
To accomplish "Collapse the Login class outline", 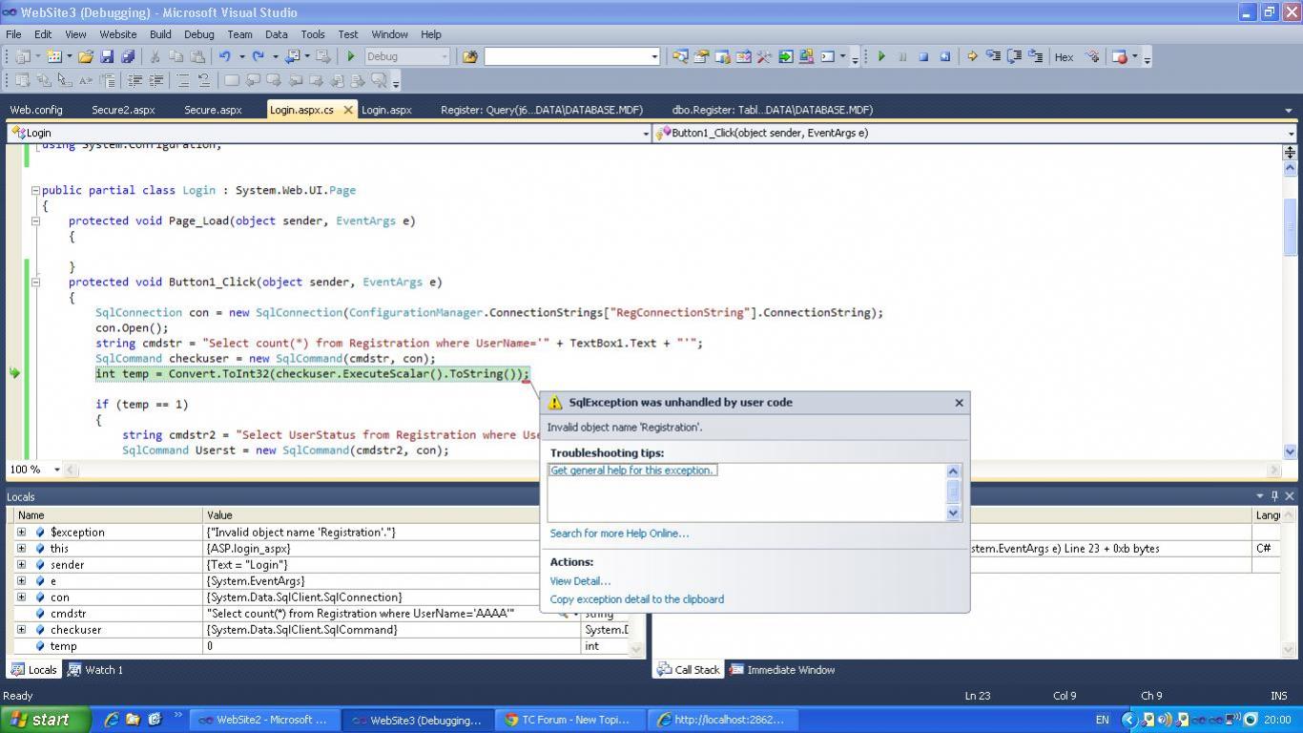I will tap(35, 190).
